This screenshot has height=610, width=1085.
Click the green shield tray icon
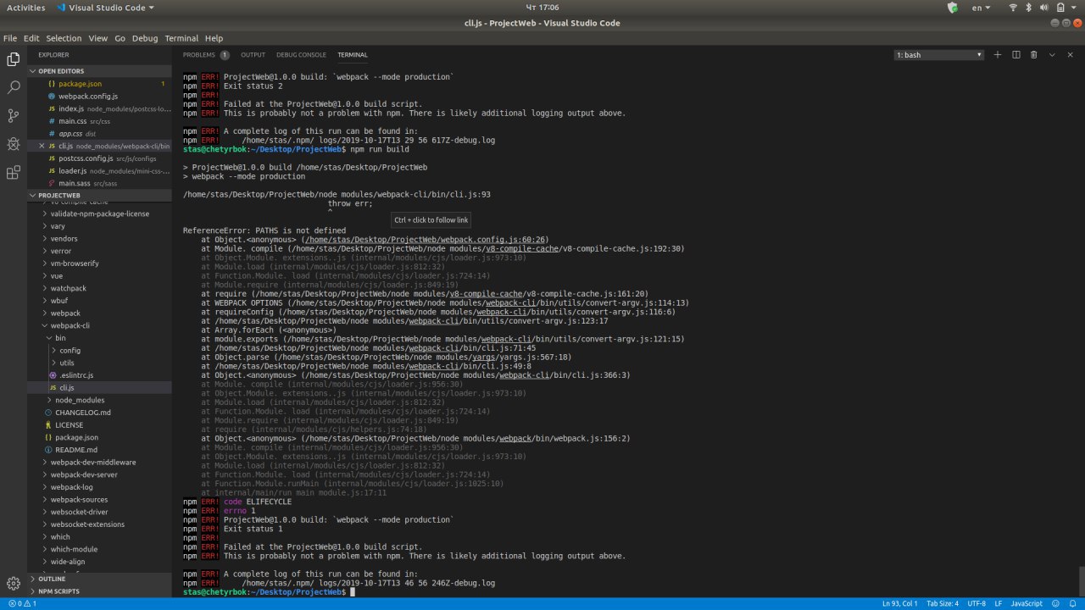(952, 8)
